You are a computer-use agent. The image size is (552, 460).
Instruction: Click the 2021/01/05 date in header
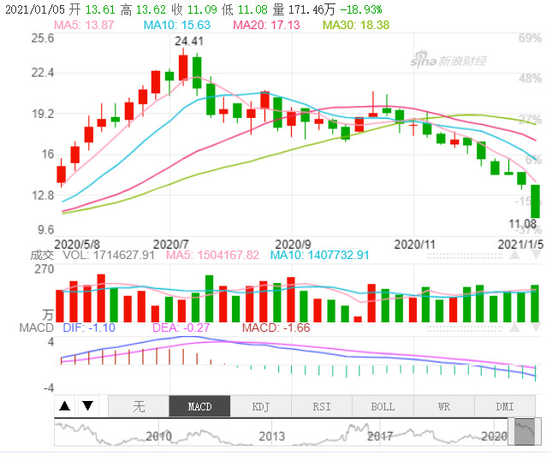tap(35, 9)
